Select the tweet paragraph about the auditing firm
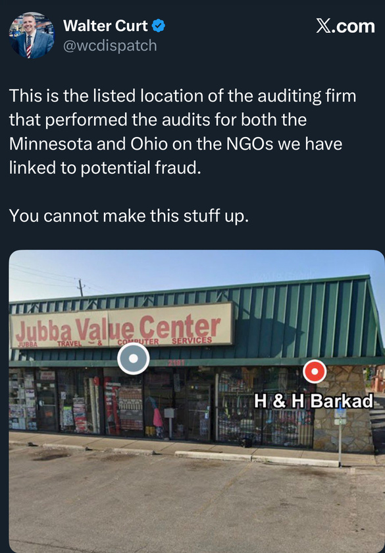This screenshot has height=553, width=385. pyautogui.click(x=182, y=132)
